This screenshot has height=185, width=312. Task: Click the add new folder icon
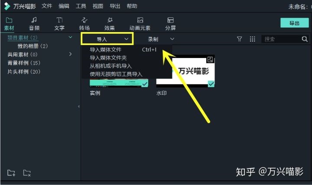click(11, 173)
